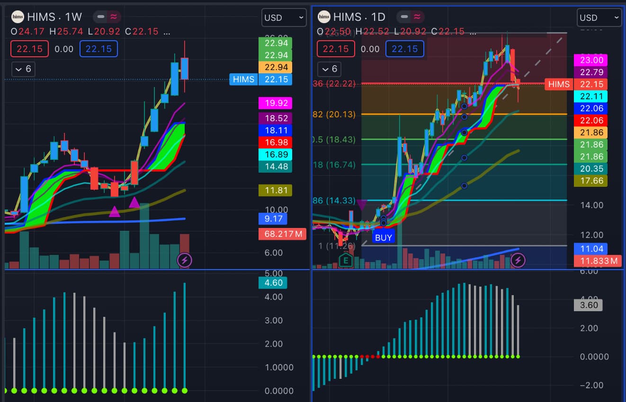Click the purple 18.52 label on the weekly axis
Screen dimensions: 626x402
point(276,118)
